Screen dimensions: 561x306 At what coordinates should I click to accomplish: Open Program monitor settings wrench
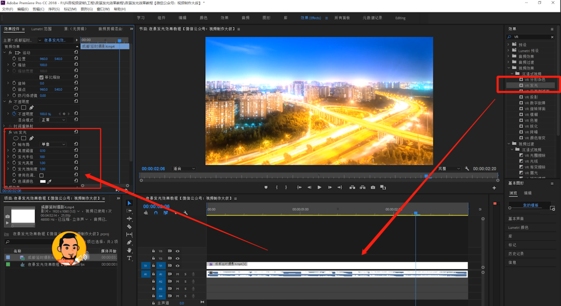pos(467,169)
